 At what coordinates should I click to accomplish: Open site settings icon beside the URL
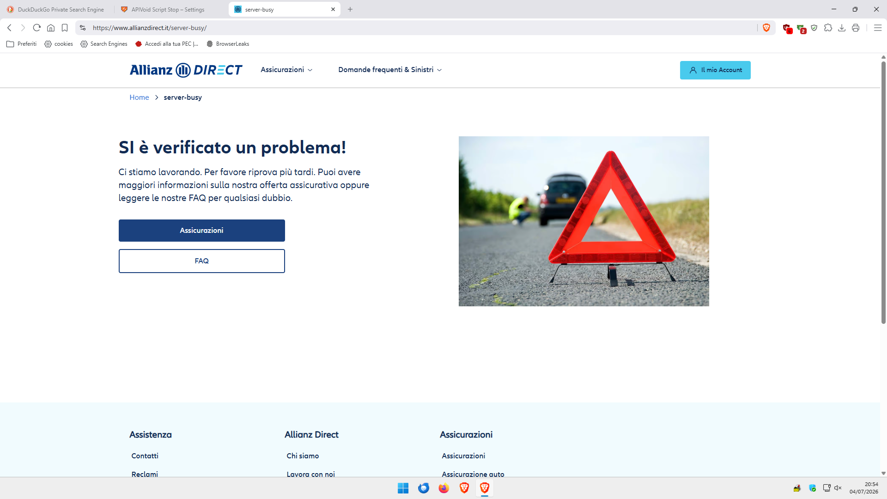[x=83, y=28]
